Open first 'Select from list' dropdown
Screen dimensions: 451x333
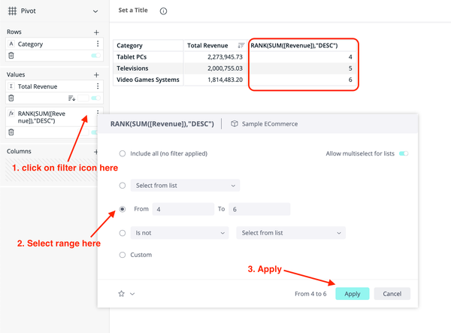[x=184, y=185]
